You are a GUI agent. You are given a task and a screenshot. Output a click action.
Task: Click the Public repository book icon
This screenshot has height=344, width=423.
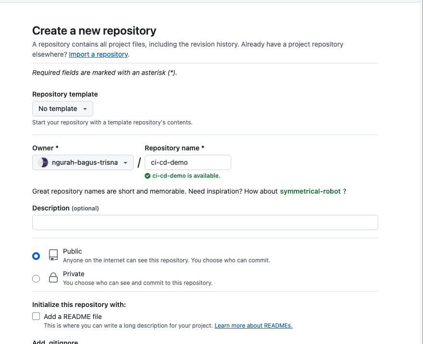click(53, 255)
